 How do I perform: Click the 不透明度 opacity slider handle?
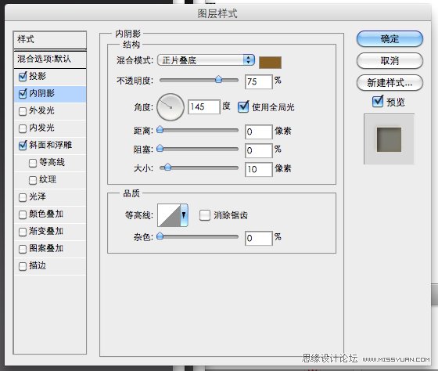point(218,79)
